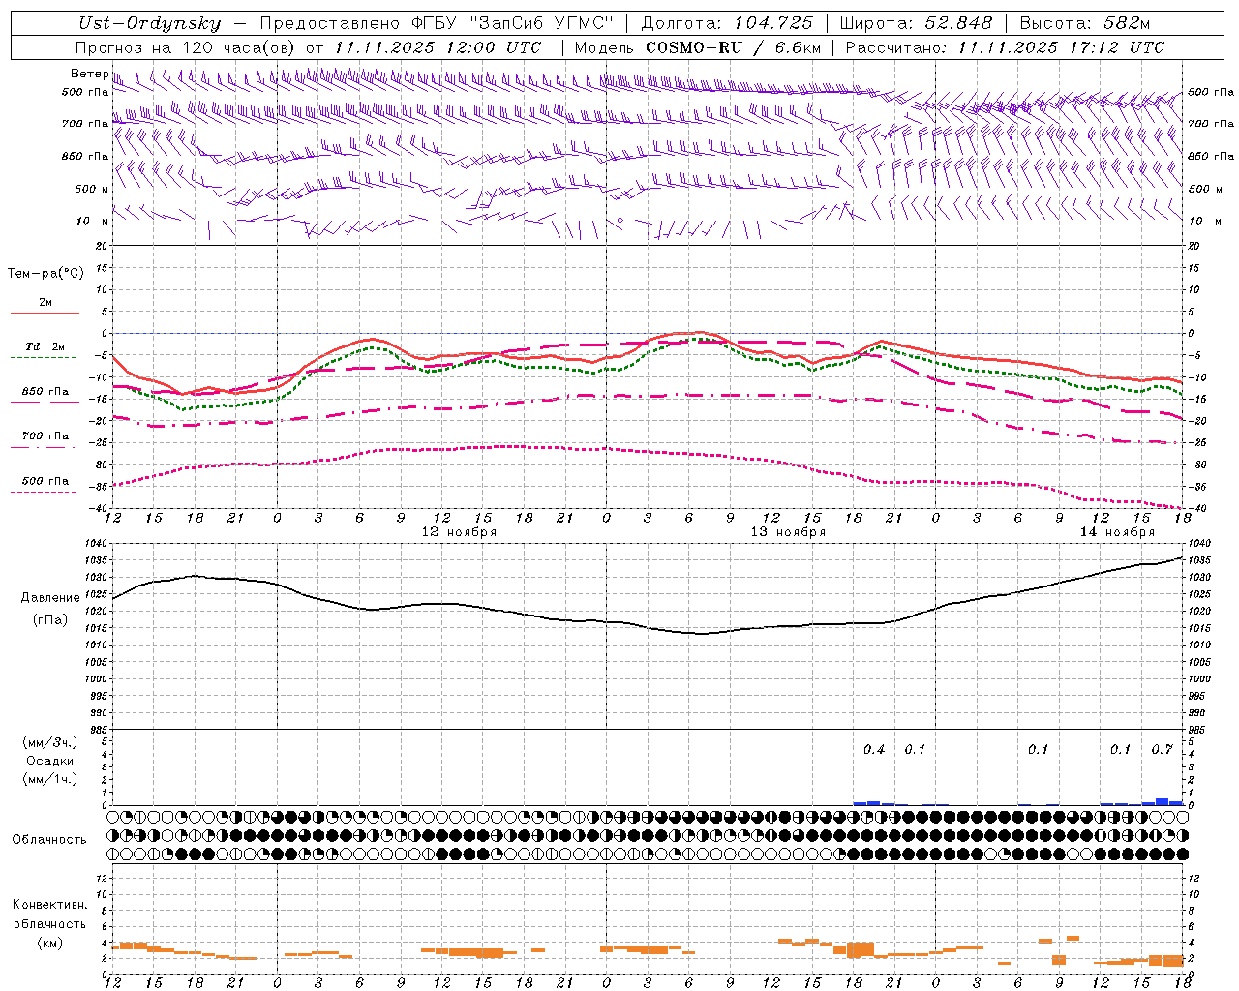
Task: Click the Ust-Ordynsky station title
Action: [x=149, y=23]
